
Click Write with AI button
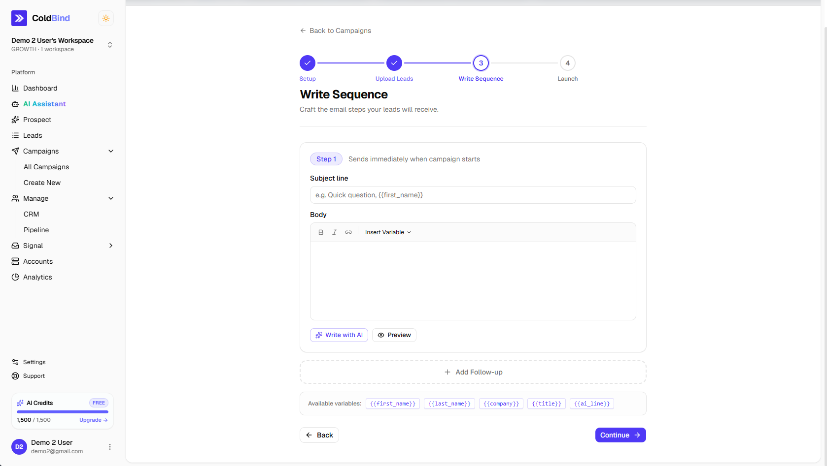pos(339,335)
